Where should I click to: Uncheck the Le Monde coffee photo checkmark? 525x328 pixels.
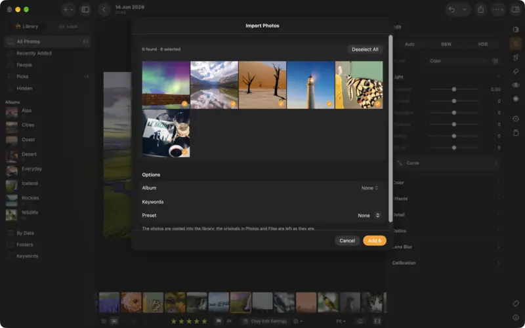(184, 152)
